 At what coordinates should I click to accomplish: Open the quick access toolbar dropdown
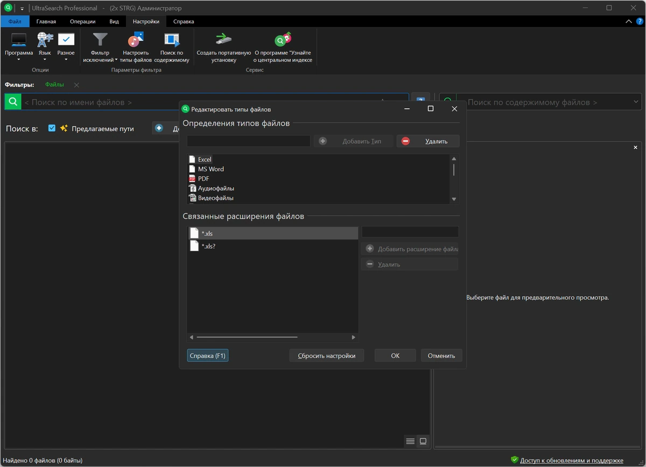click(x=22, y=9)
